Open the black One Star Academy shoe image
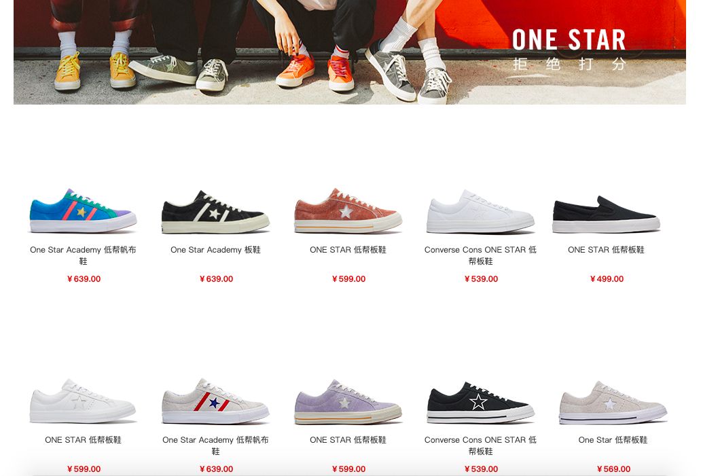701x476 pixels. (x=215, y=212)
